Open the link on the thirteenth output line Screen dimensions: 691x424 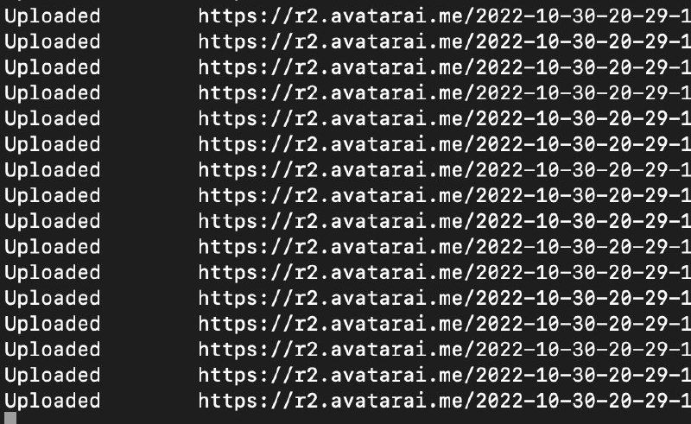[445, 324]
